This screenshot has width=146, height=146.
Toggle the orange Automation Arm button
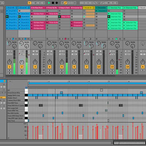(x=65, y=3)
